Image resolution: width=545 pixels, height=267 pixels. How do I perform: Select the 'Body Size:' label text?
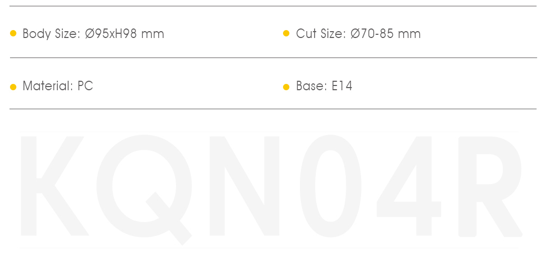coord(52,34)
